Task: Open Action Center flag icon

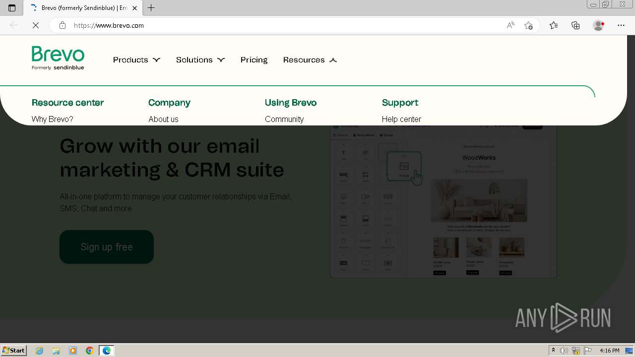Action: pos(588,351)
